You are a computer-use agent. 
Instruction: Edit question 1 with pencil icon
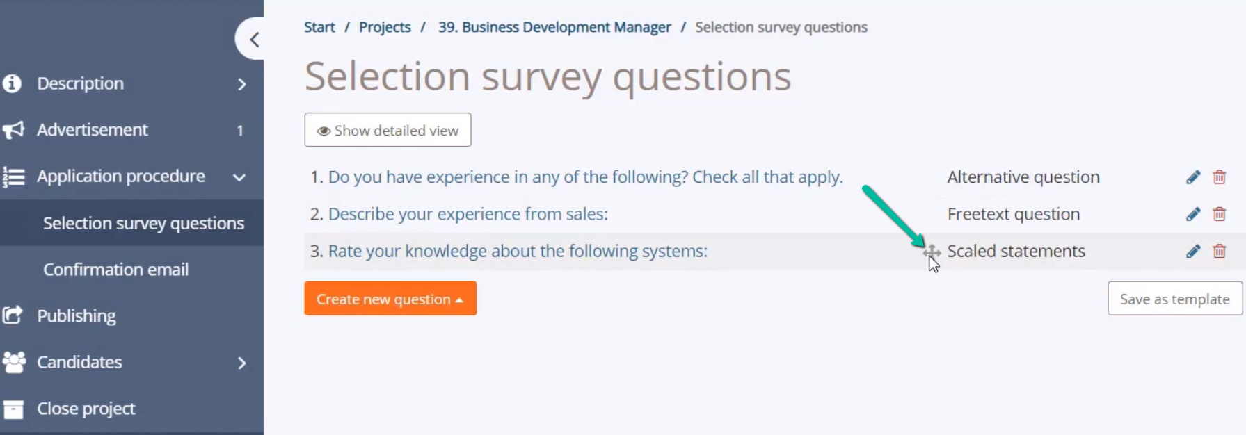click(x=1193, y=177)
